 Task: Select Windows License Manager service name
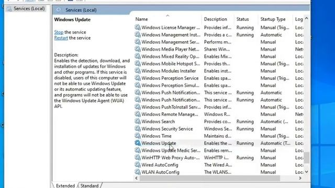[x=171, y=28]
